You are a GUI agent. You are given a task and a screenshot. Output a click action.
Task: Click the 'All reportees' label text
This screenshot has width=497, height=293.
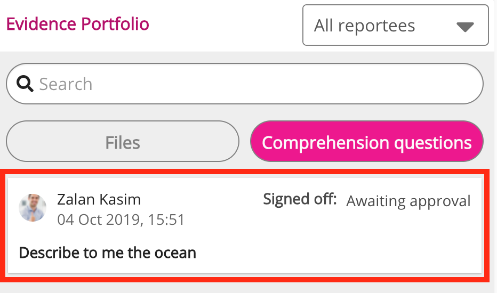pos(364,26)
